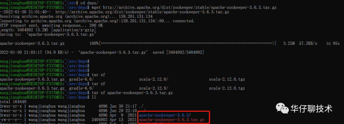Click the blue 'apache-zookeeper-3.6.3/' directory name

click(x=165, y=115)
